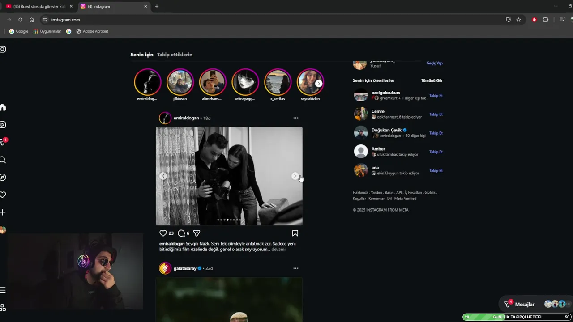The width and height of the screenshot is (573, 322).
Task: Go to next photo in emiraldogan's carousel
Action: [295, 176]
